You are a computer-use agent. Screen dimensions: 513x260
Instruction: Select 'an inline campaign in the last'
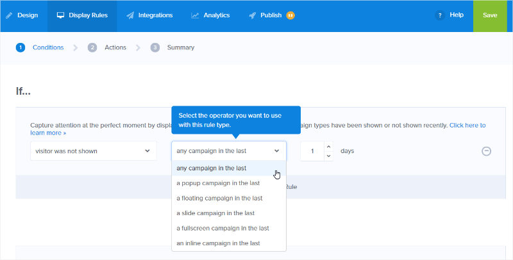(x=218, y=243)
